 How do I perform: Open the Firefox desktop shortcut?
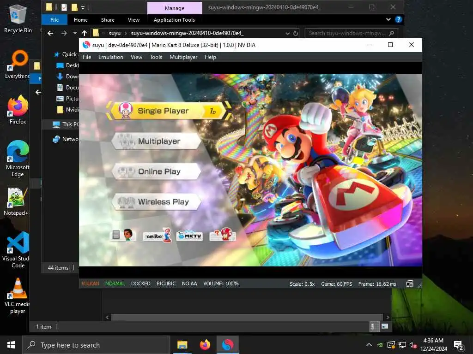coord(18,110)
